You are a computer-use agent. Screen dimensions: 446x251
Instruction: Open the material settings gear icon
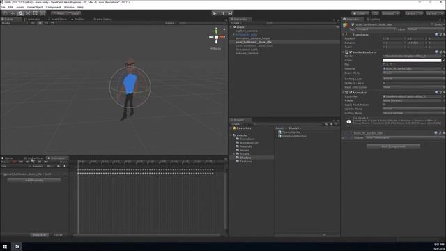(x=444, y=133)
